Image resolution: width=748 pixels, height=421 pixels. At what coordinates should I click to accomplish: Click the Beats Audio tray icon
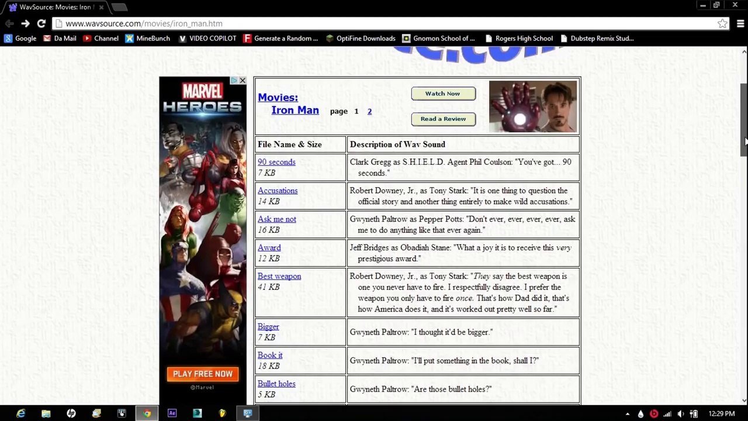point(654,414)
